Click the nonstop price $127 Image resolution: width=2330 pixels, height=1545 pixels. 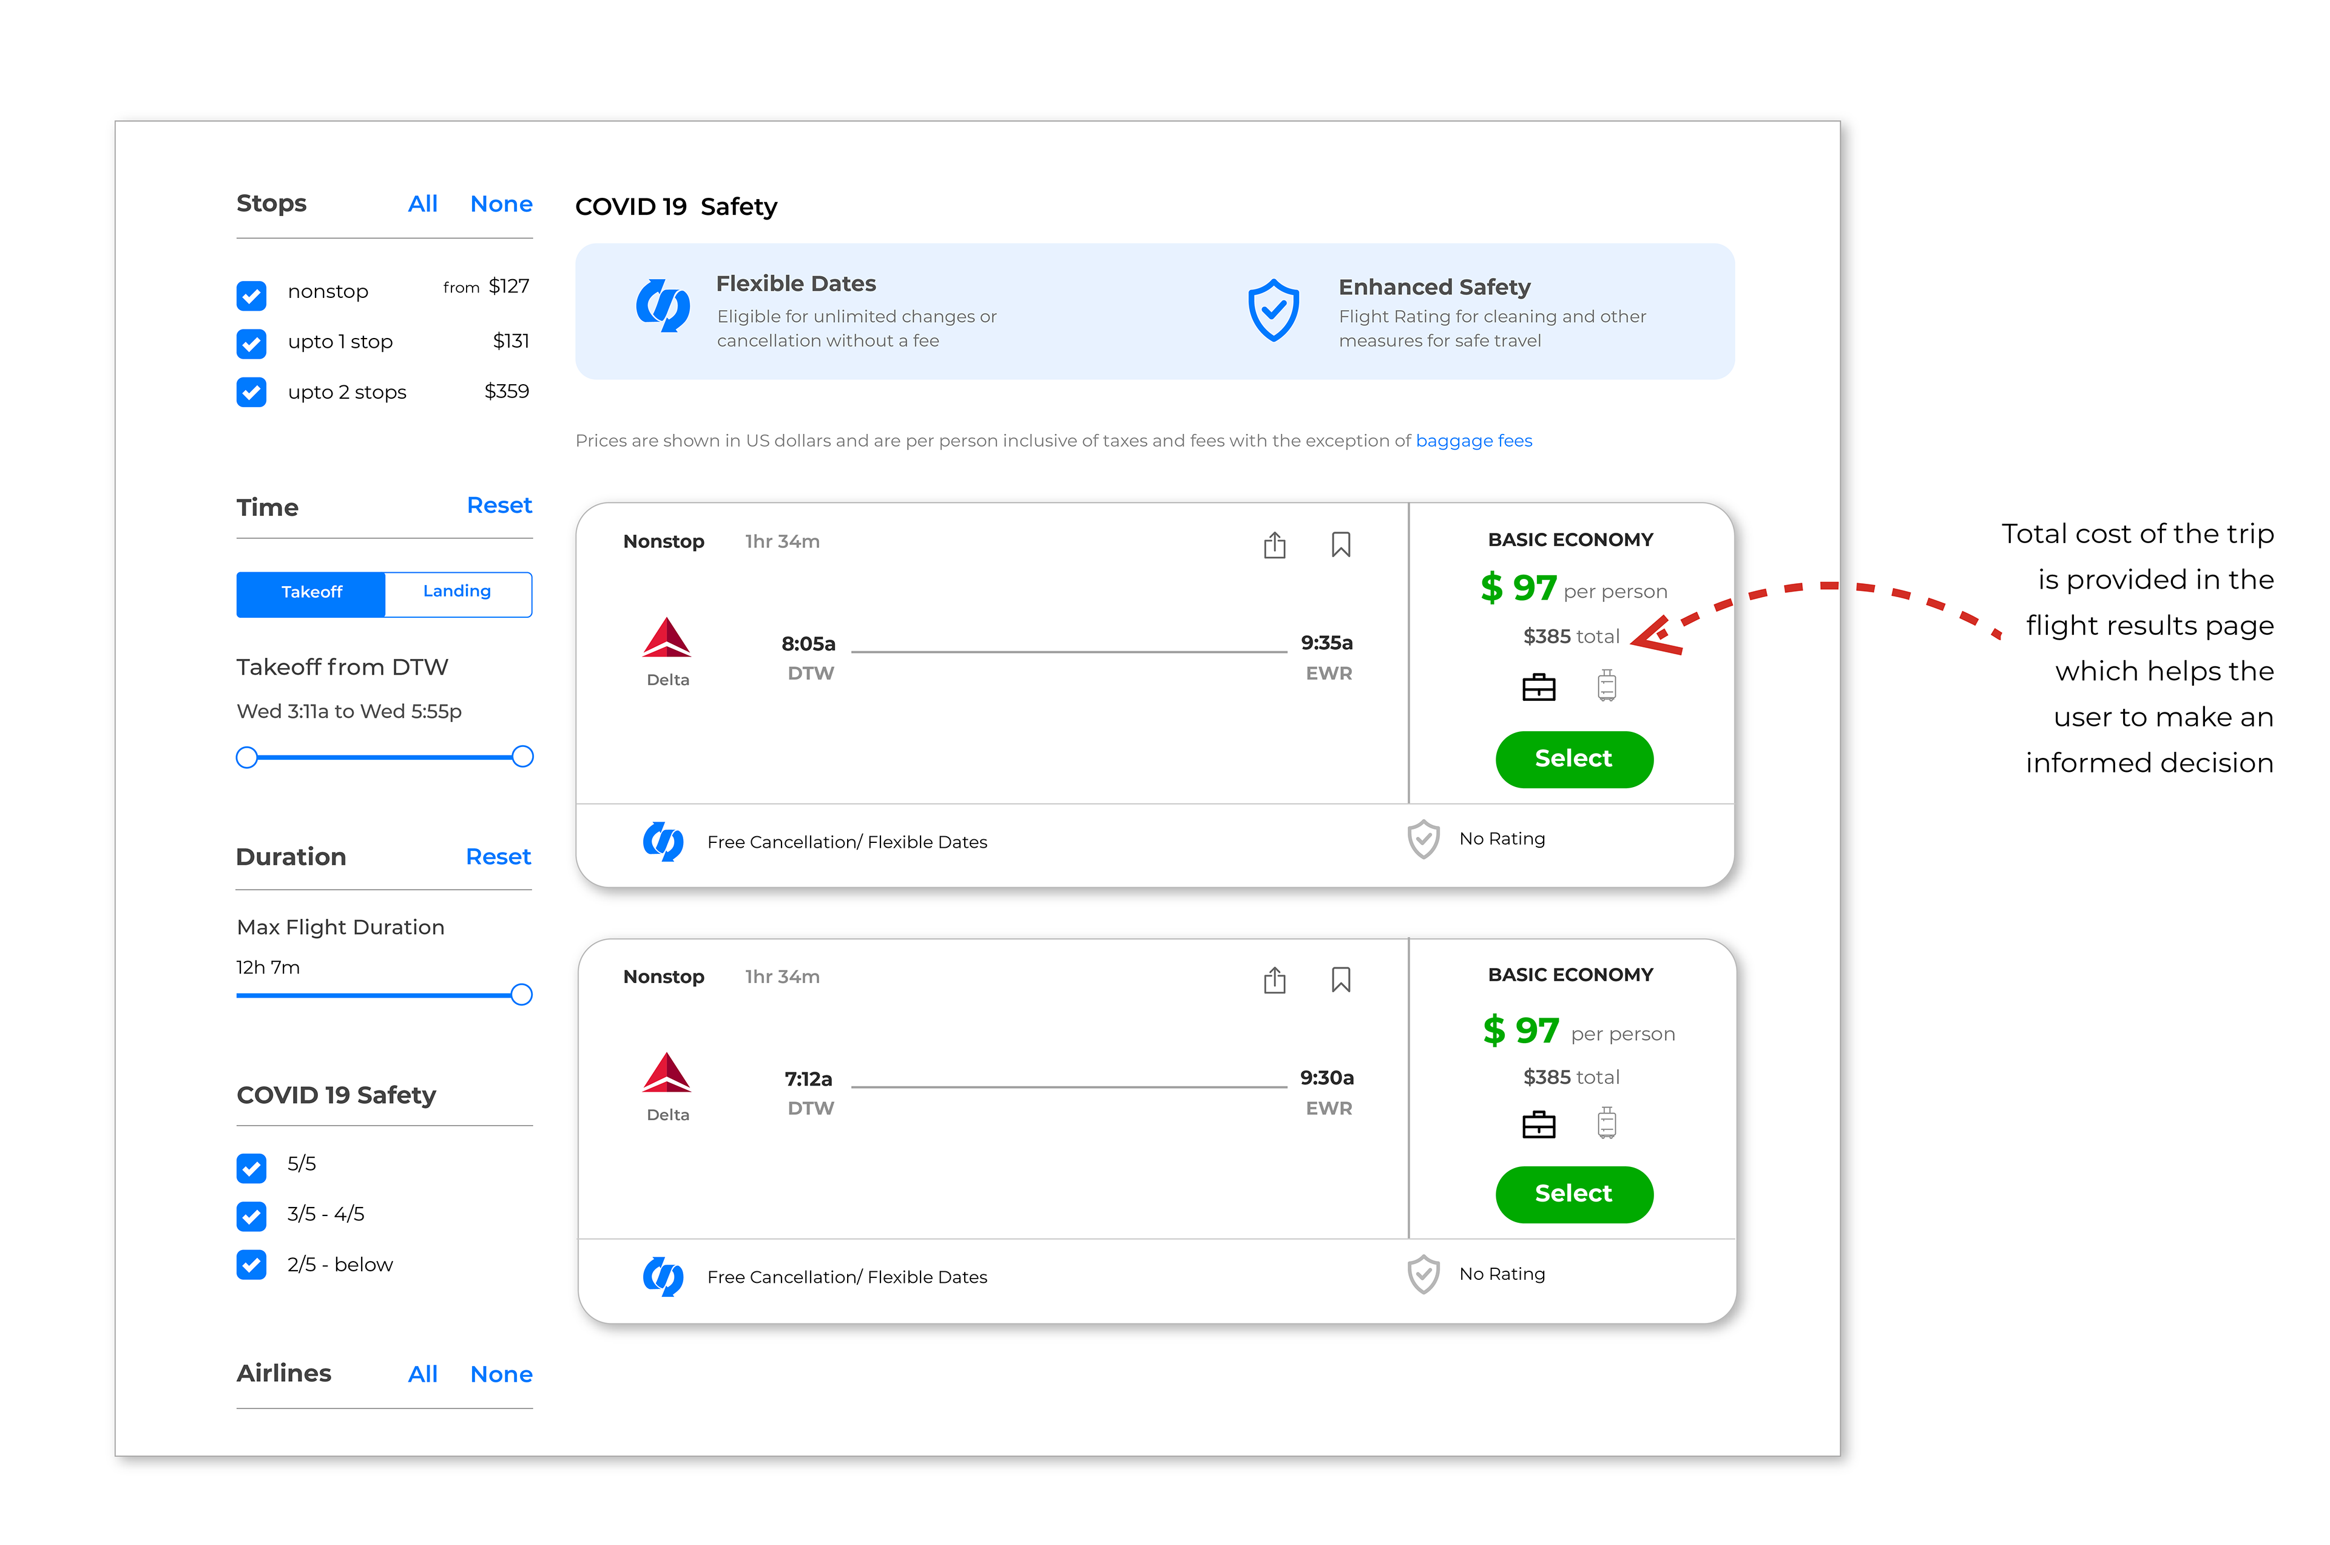pos(508,287)
